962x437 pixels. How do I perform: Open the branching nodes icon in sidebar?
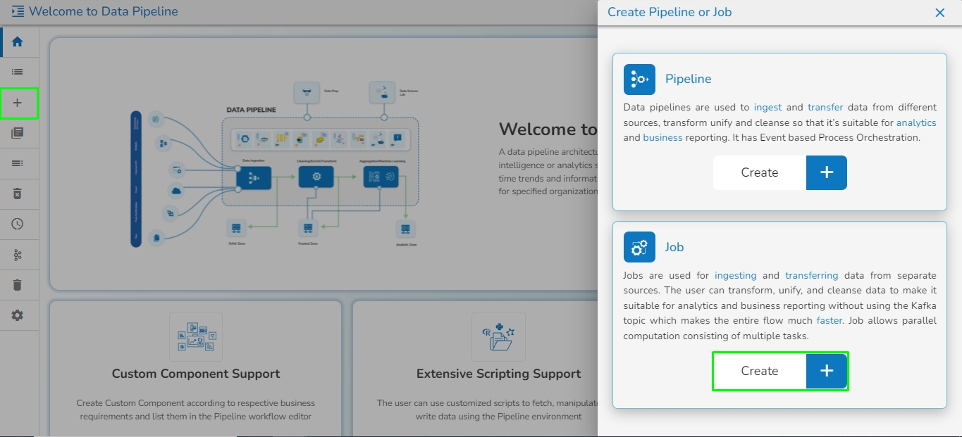point(18,255)
